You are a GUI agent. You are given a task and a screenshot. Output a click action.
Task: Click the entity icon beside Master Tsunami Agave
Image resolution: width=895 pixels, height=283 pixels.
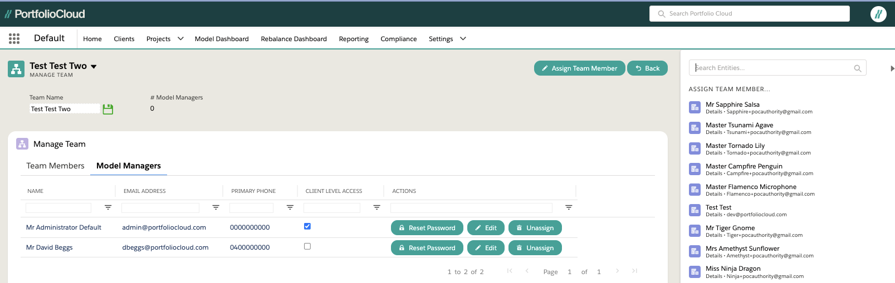coord(695,128)
